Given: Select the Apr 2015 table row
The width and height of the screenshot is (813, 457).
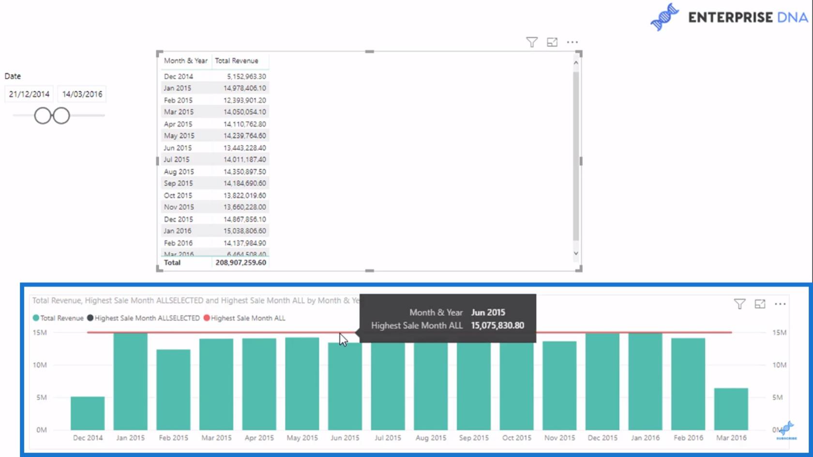Looking at the screenshot, I should (215, 124).
